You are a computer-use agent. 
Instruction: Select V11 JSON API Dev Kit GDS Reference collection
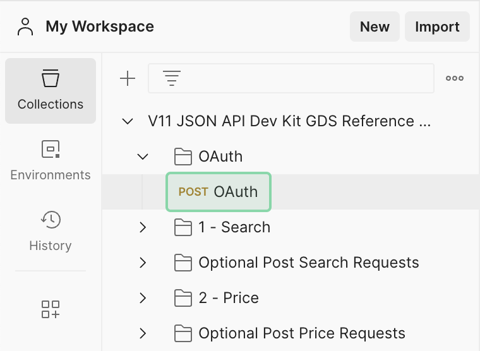click(290, 121)
